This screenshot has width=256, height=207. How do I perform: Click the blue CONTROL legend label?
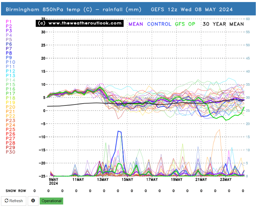point(159,24)
